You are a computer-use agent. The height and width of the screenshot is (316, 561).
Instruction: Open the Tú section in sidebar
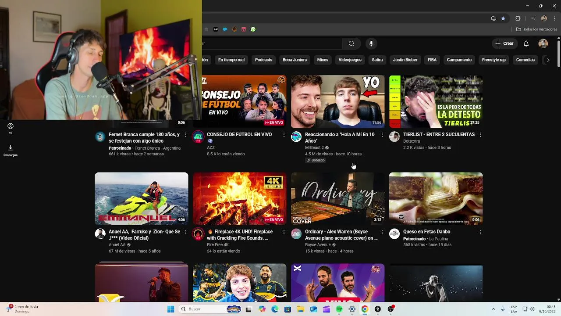[11, 129]
